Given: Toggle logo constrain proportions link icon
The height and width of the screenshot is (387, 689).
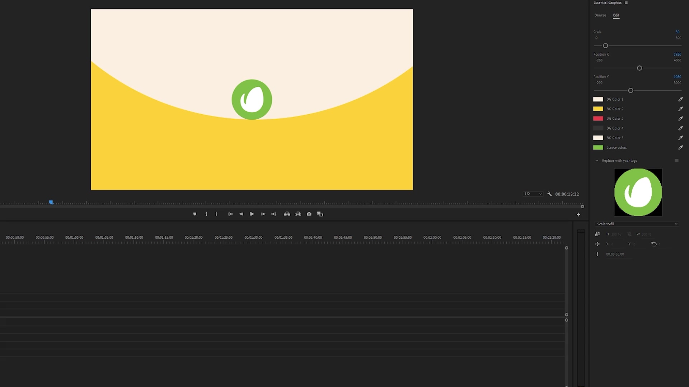Looking at the screenshot, I should click(x=629, y=234).
